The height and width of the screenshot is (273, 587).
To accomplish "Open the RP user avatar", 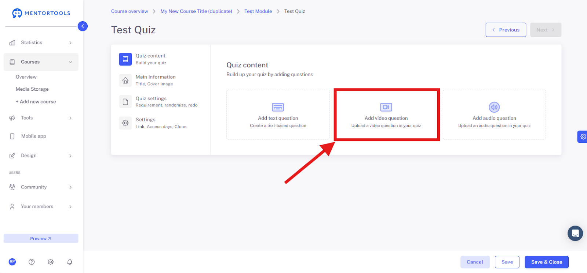I will pos(12,262).
